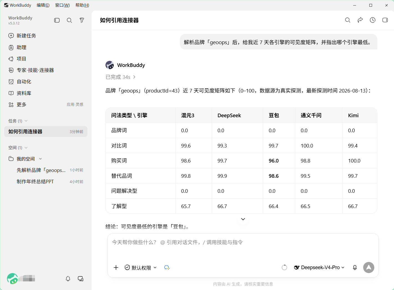Click the 品牌词 row label
Screen dimensions: 394x290
click(x=119, y=130)
